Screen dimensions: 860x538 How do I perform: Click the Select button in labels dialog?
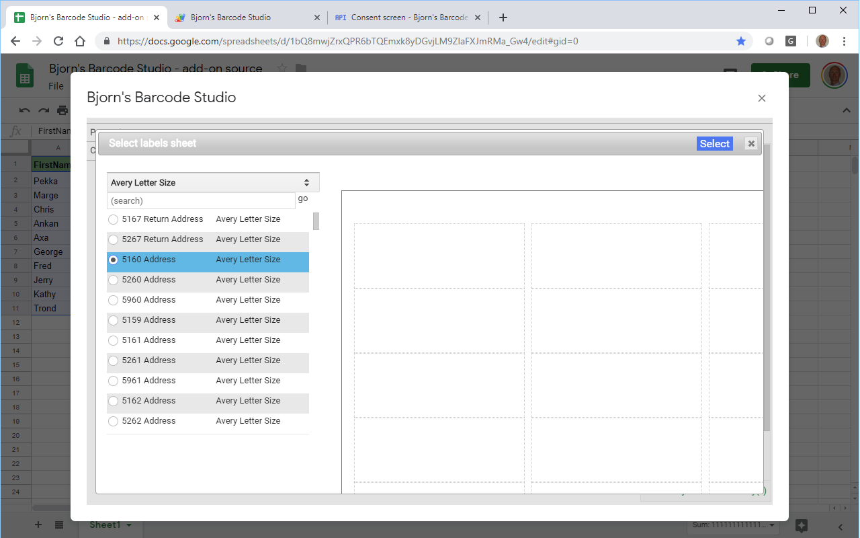pyautogui.click(x=715, y=143)
